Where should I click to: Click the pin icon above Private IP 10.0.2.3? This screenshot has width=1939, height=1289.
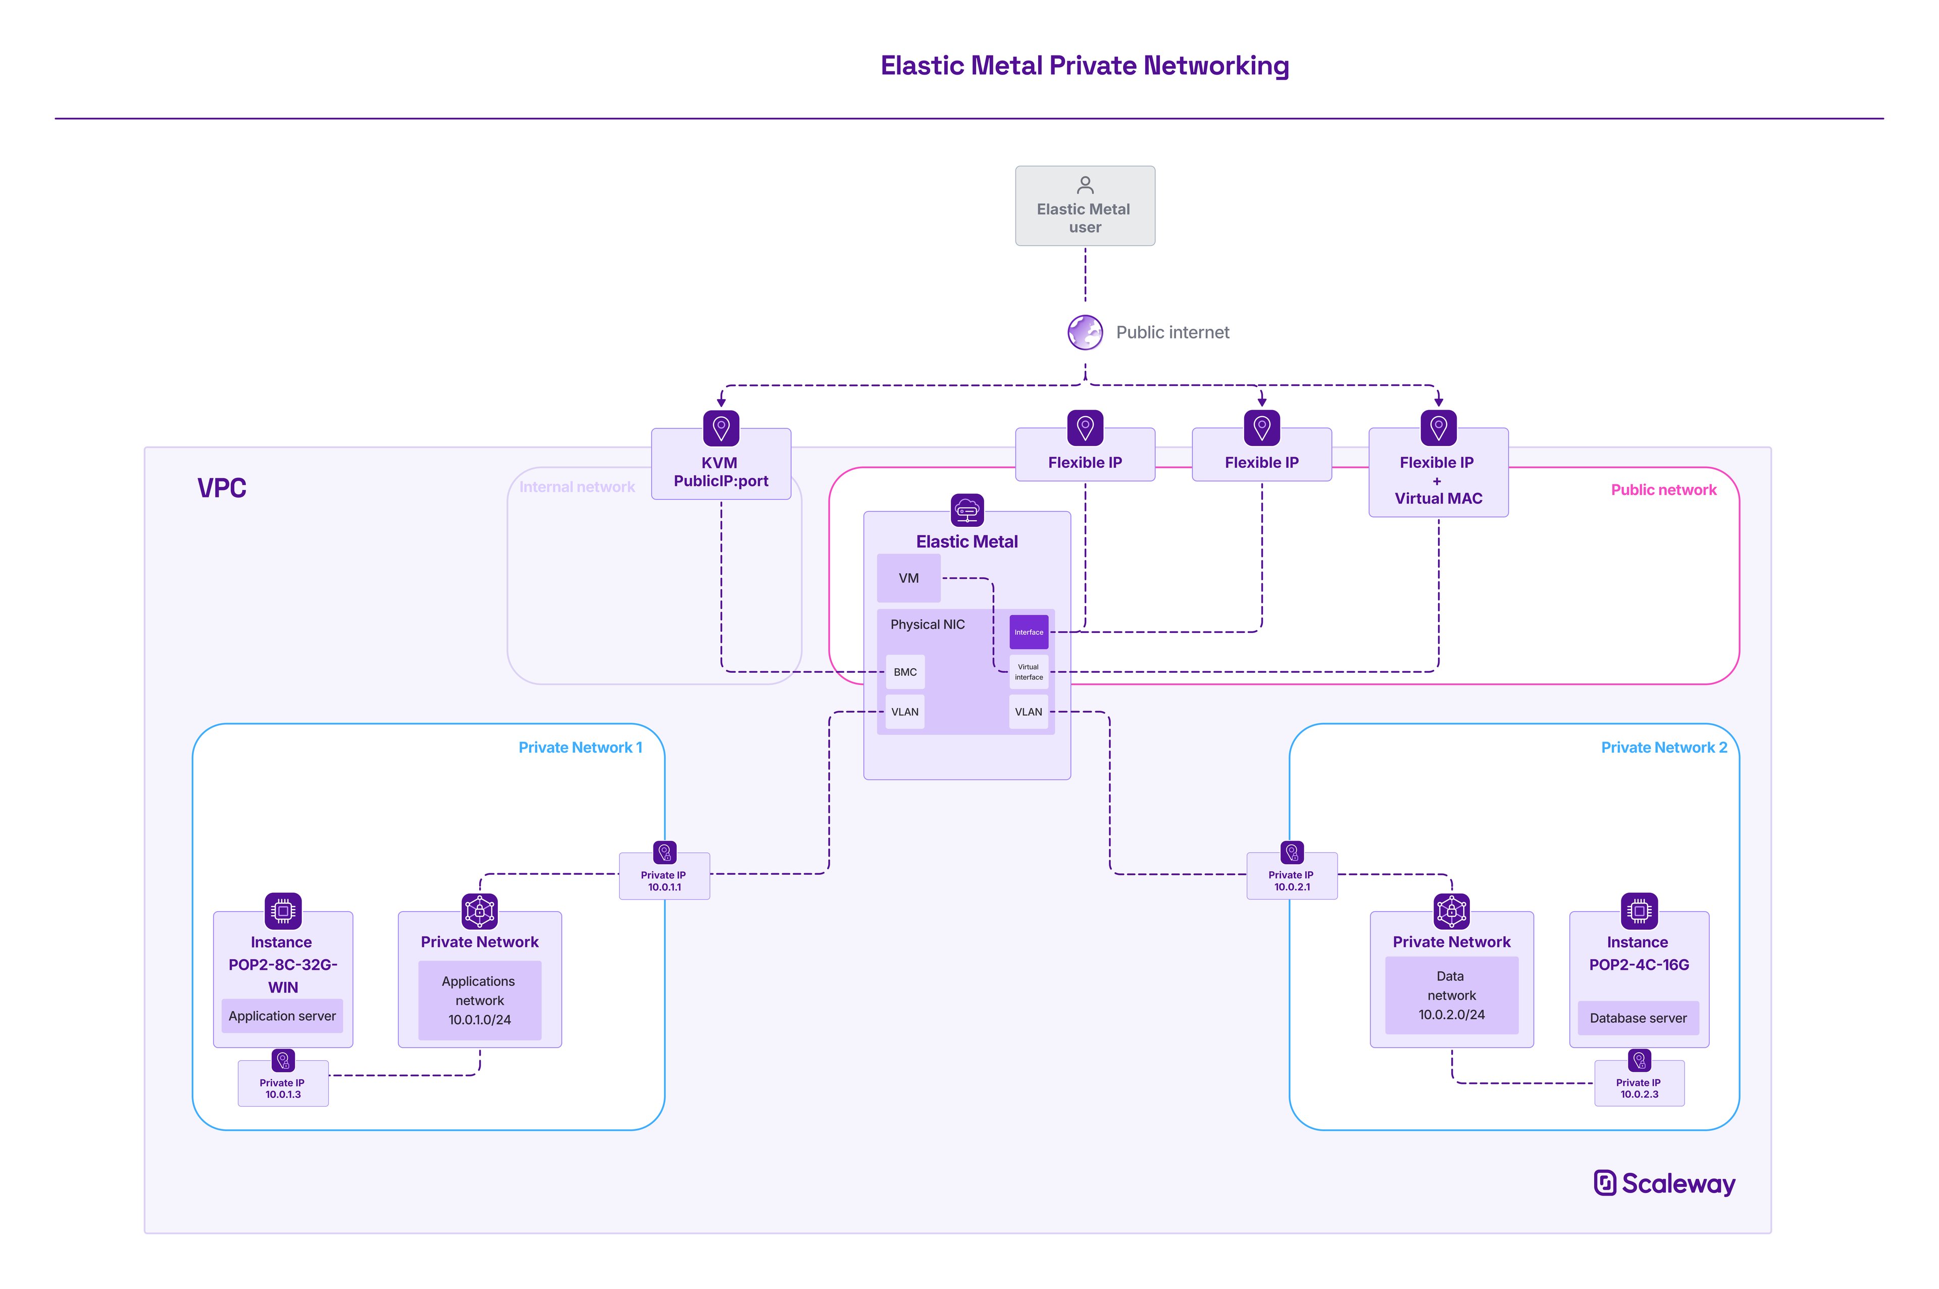1639,1061
